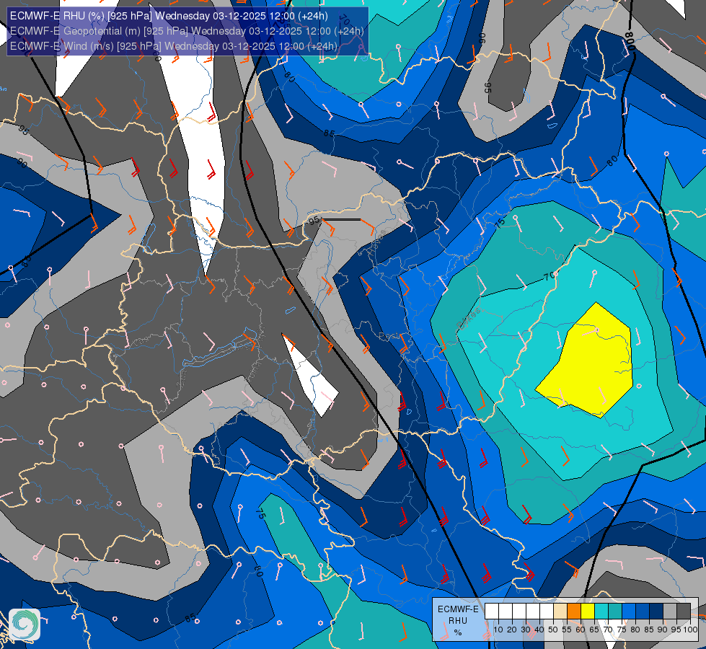The image size is (706, 649).
Task: Click the legend tick value '55'
Action: click(567, 630)
